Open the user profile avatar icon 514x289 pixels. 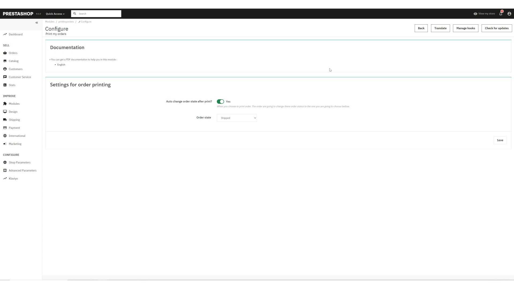pos(509,14)
